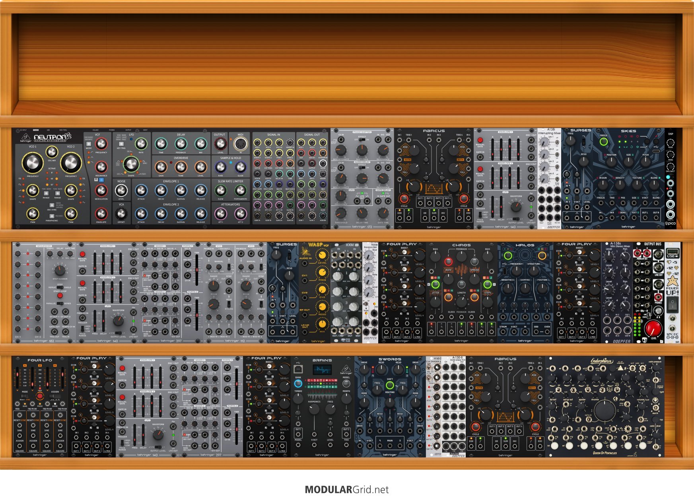Select the A-138i Interrupting Mixer module
The image size is (694, 498).
[549, 178]
